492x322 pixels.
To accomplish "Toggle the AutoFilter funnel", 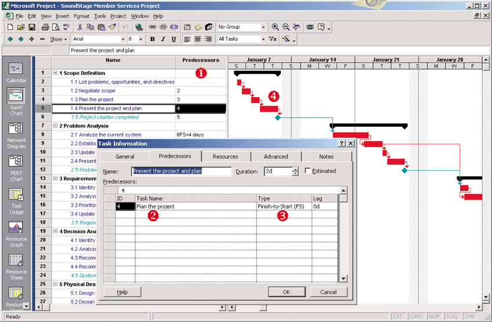I will click(x=273, y=39).
